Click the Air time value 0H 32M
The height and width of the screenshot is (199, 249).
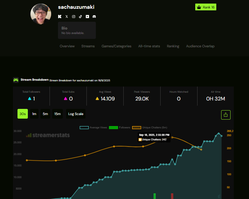coord(216,99)
